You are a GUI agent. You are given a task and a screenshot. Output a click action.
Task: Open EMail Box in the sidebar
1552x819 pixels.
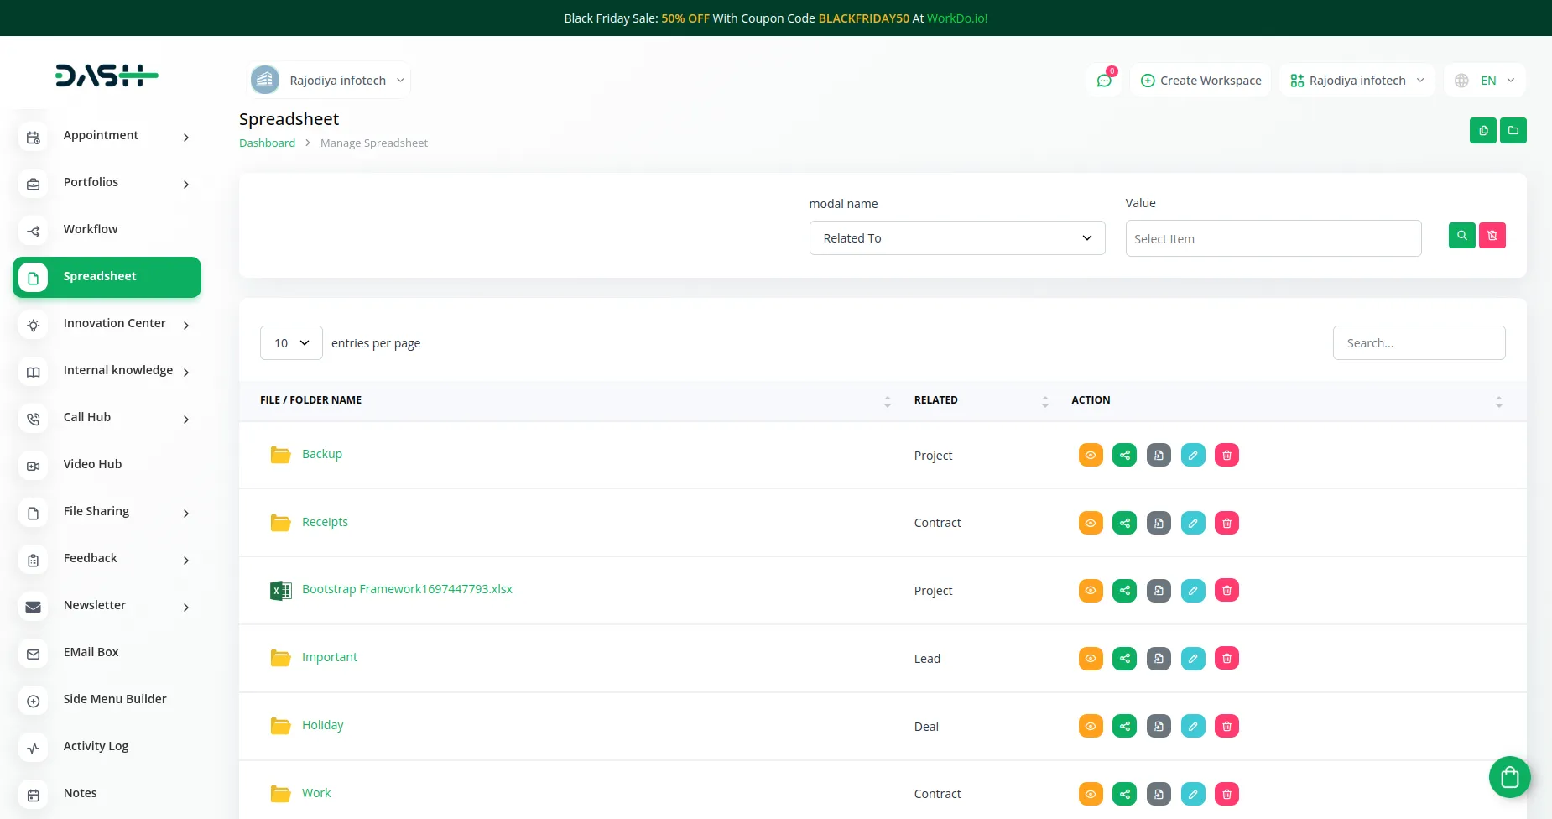[x=107, y=653]
